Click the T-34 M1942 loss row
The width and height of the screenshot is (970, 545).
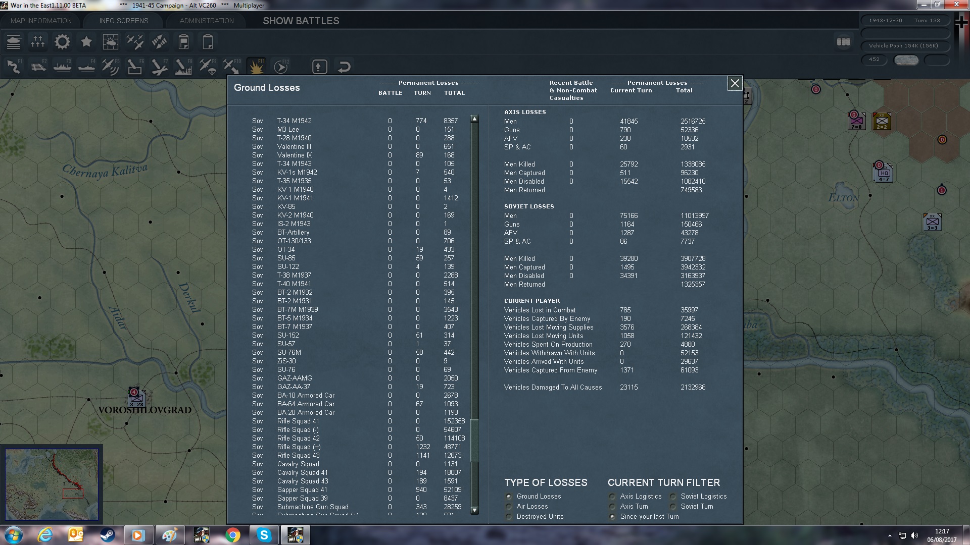click(x=359, y=121)
